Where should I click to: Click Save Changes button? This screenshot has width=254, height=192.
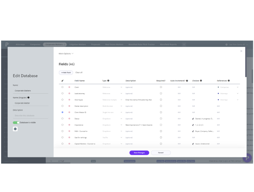coord(139,153)
